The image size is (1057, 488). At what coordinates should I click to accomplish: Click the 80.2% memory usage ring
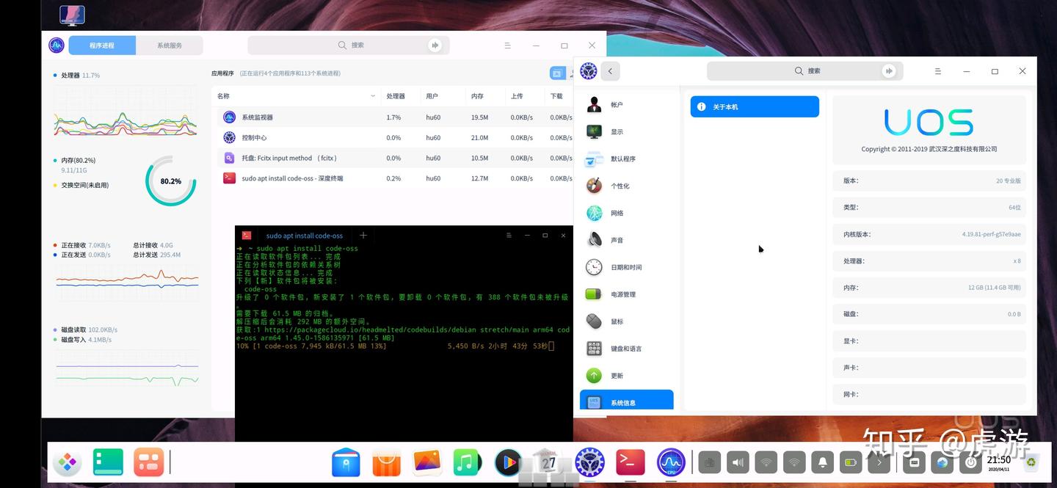tap(170, 181)
